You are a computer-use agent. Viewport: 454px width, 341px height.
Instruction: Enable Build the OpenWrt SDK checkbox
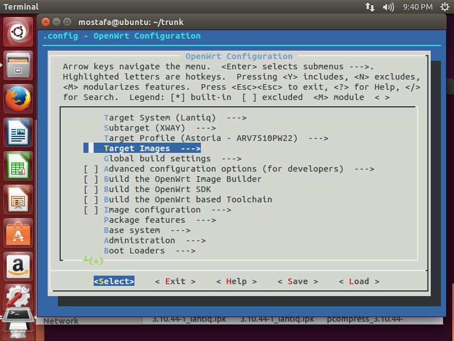point(91,189)
